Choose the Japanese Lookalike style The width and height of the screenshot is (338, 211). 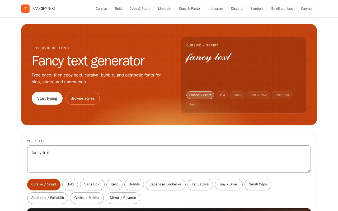point(166,185)
